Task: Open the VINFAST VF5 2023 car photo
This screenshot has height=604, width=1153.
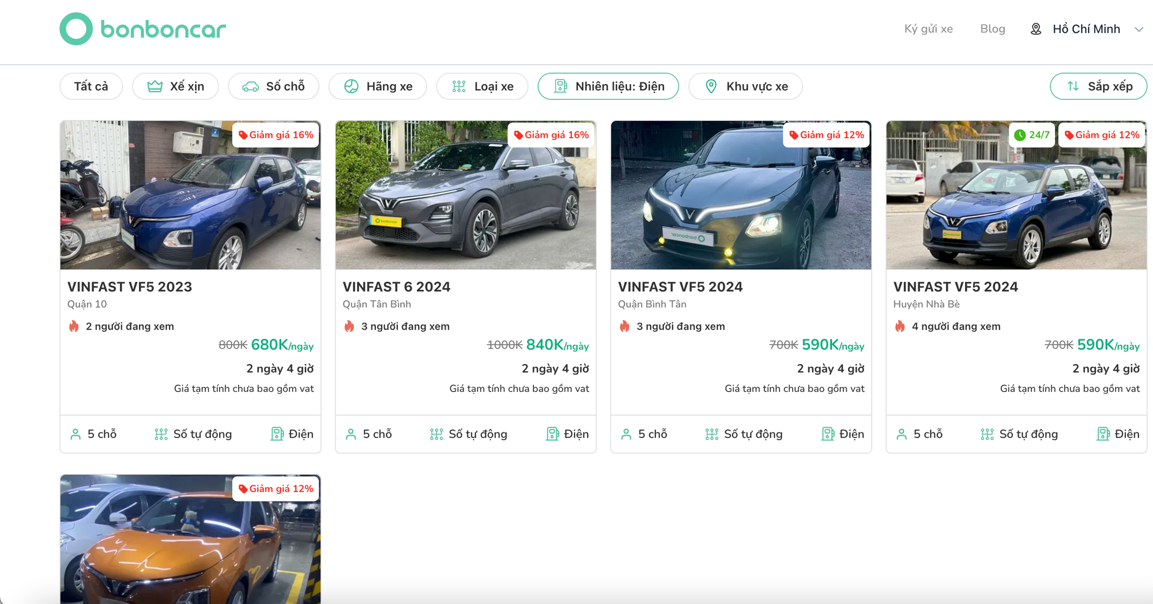Action: (190, 195)
